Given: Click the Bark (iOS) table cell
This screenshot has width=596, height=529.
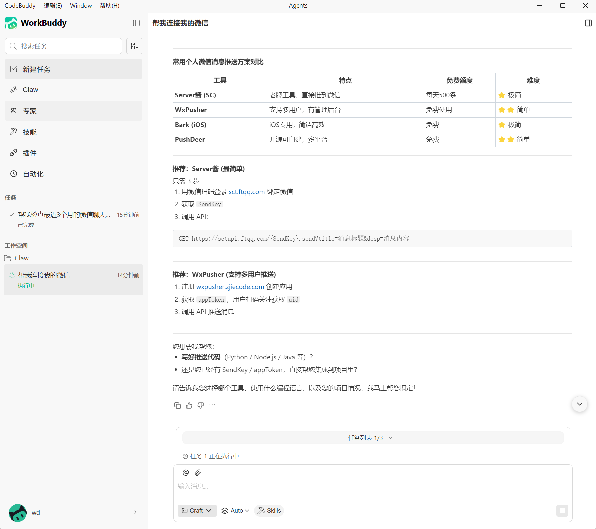Looking at the screenshot, I should 220,125.
